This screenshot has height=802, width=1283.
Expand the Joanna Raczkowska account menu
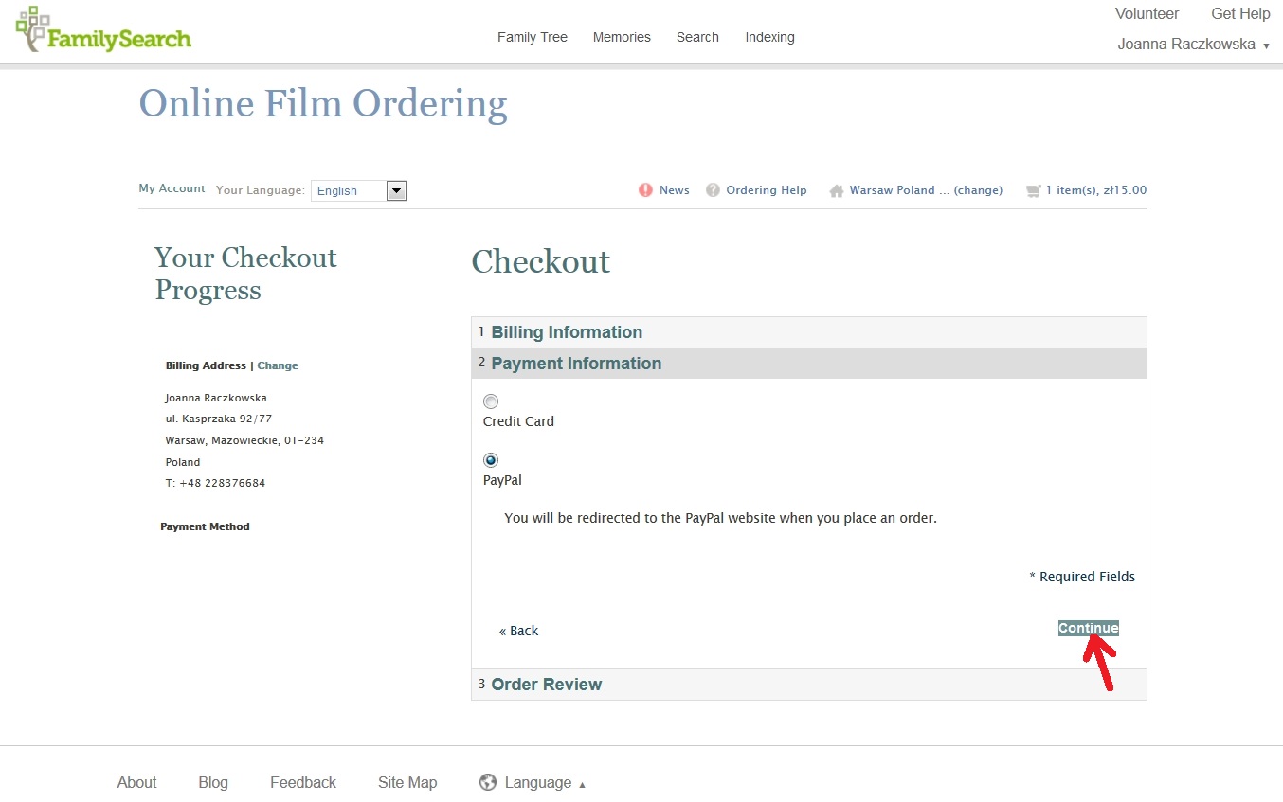pos(1192,45)
